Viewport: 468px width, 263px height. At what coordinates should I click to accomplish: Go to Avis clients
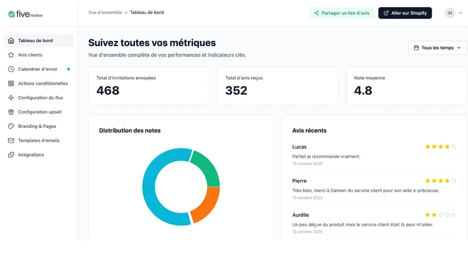pyautogui.click(x=39, y=55)
